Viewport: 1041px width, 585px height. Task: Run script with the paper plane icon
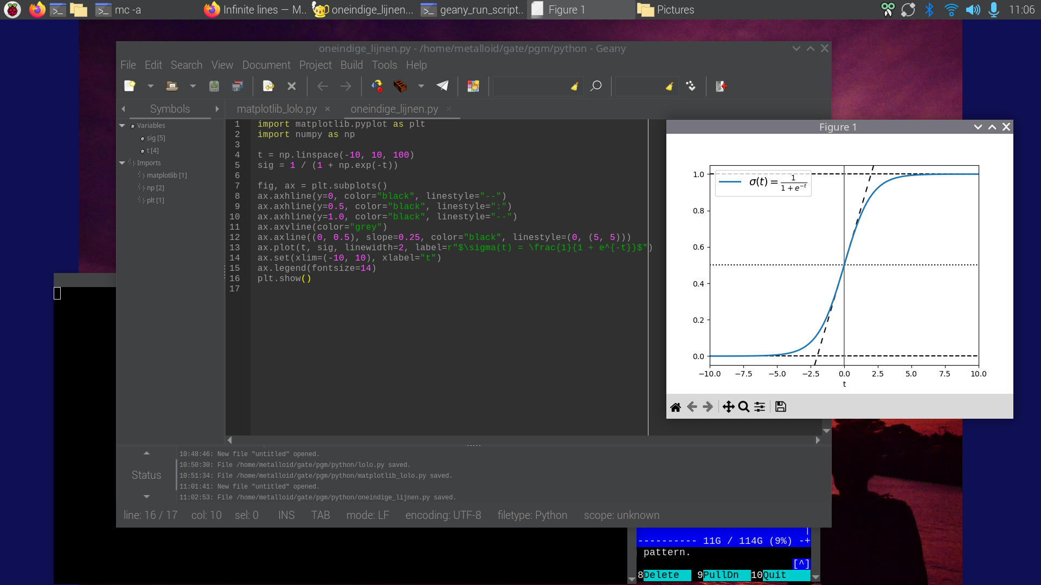[x=442, y=86]
